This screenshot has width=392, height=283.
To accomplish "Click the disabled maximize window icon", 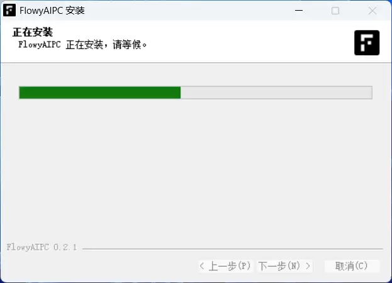I will point(335,11).
